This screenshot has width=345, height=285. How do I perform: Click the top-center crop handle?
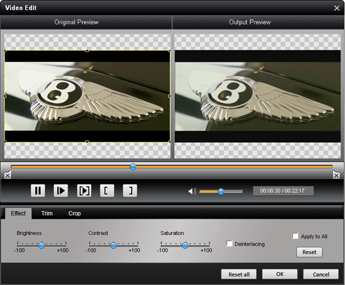click(x=87, y=51)
